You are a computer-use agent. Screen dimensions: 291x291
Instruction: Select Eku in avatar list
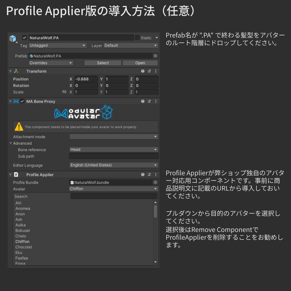[19, 253]
